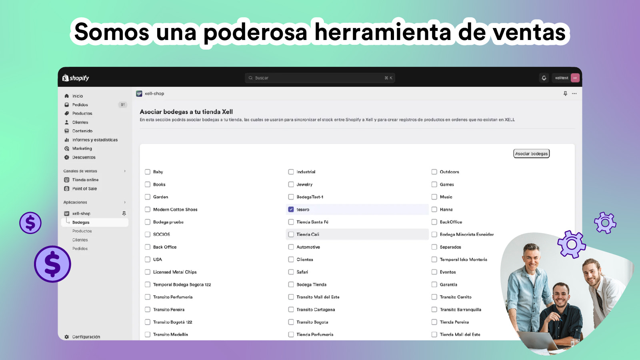Click the Inicio home icon
The width and height of the screenshot is (640, 360).
tap(67, 96)
